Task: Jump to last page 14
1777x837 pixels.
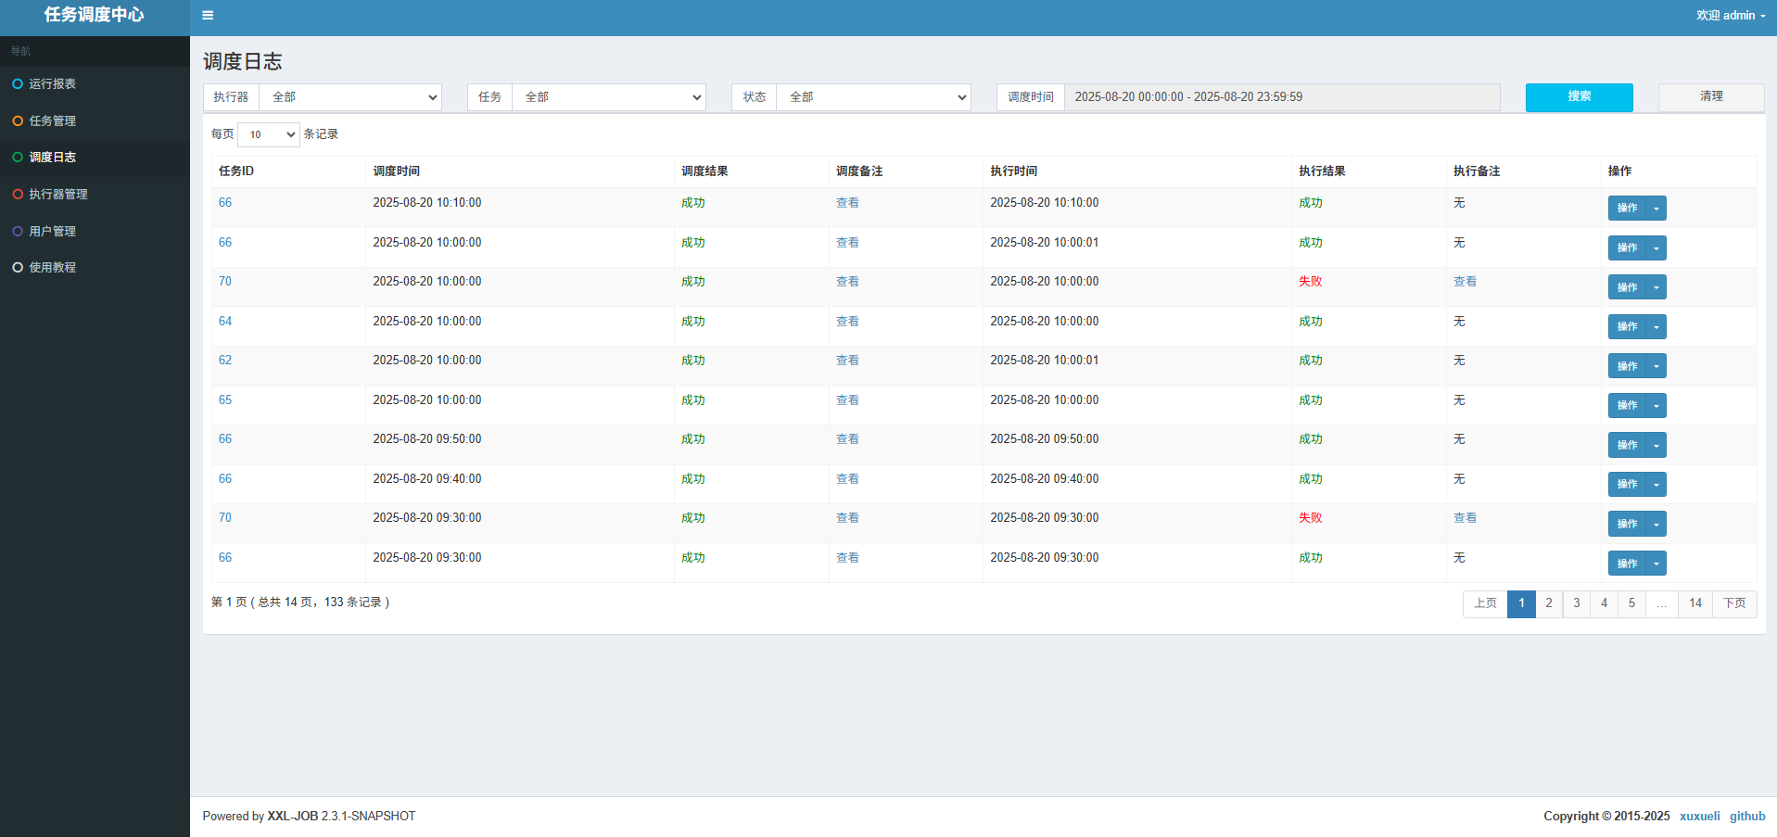Action: [x=1695, y=603]
